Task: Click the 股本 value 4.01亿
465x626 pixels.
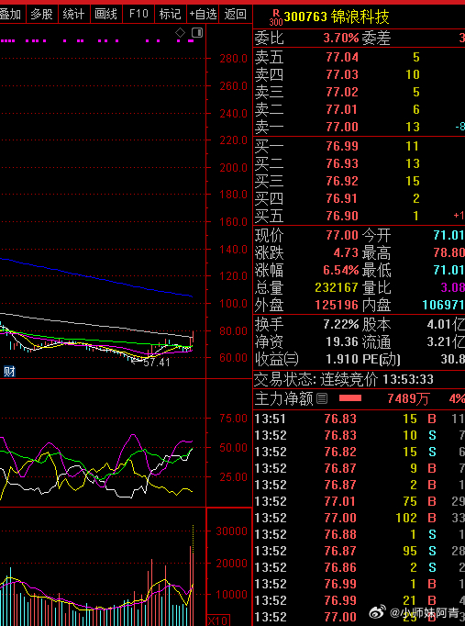Action: (x=446, y=324)
